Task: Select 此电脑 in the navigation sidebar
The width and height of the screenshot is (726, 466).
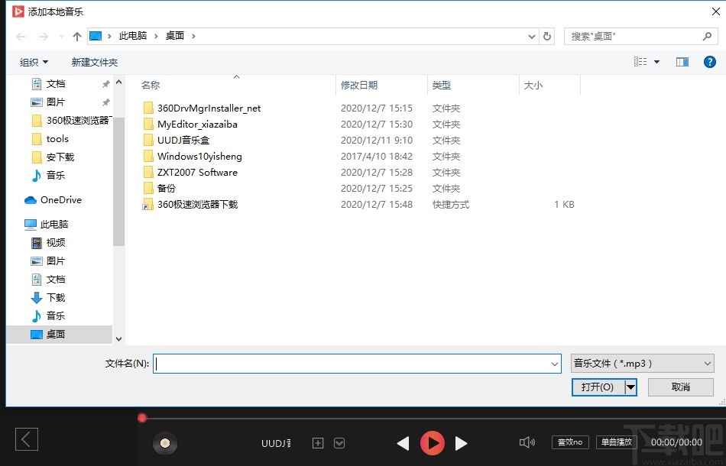Action: tap(55, 223)
